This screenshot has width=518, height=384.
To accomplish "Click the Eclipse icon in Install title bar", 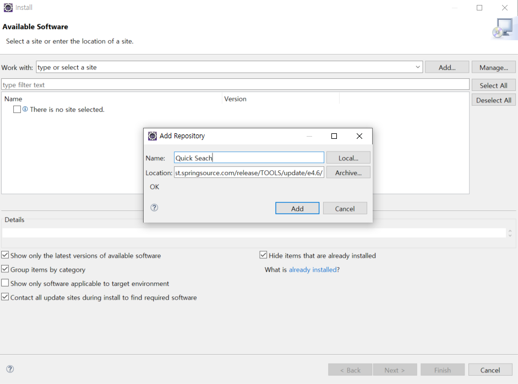I will click(x=8, y=8).
